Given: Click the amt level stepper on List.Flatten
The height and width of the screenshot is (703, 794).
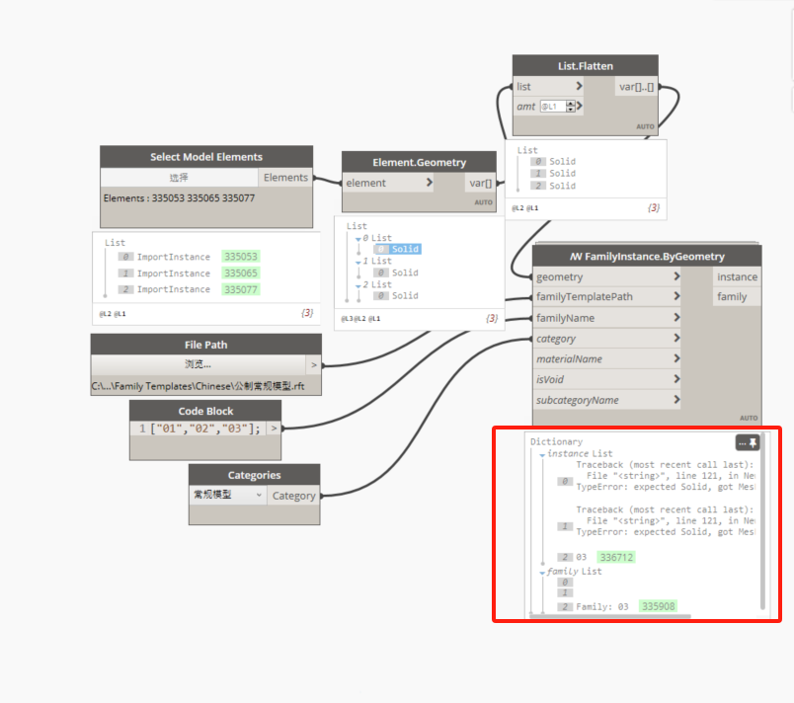Looking at the screenshot, I should (570, 106).
